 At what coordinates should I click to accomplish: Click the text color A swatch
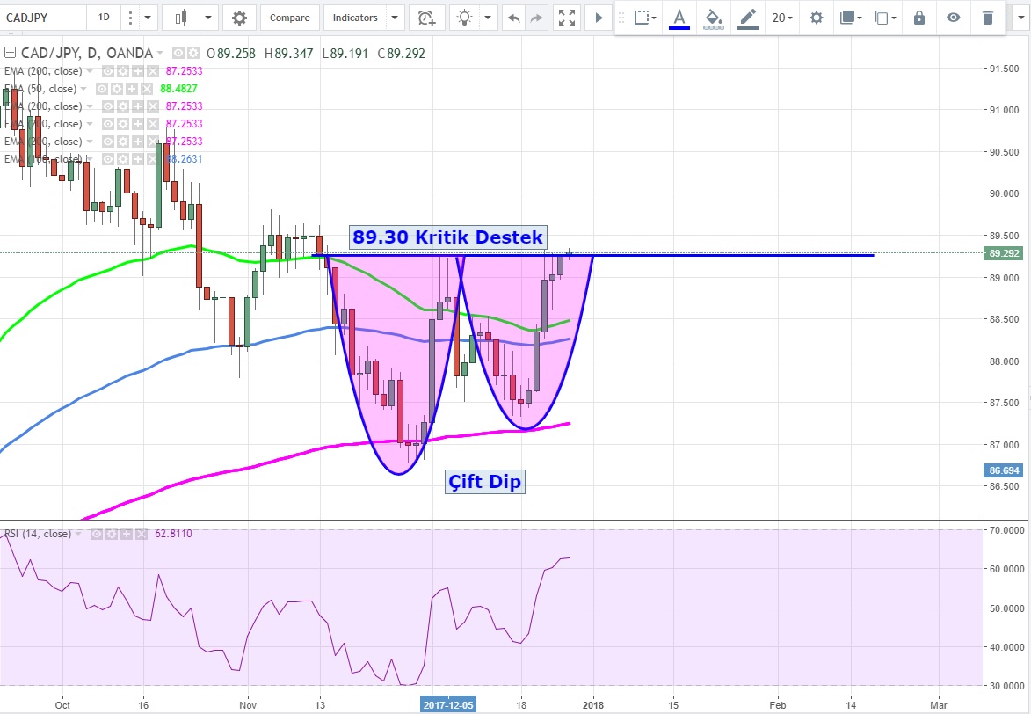pos(679,18)
